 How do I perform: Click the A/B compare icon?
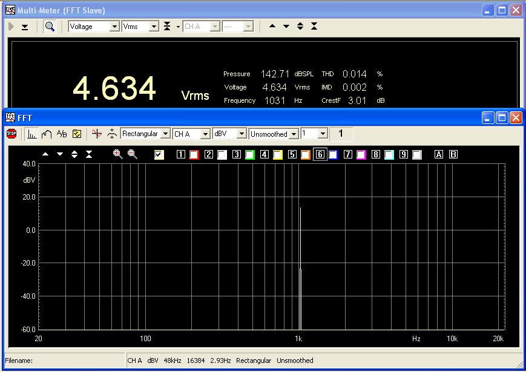pyautogui.click(x=62, y=134)
